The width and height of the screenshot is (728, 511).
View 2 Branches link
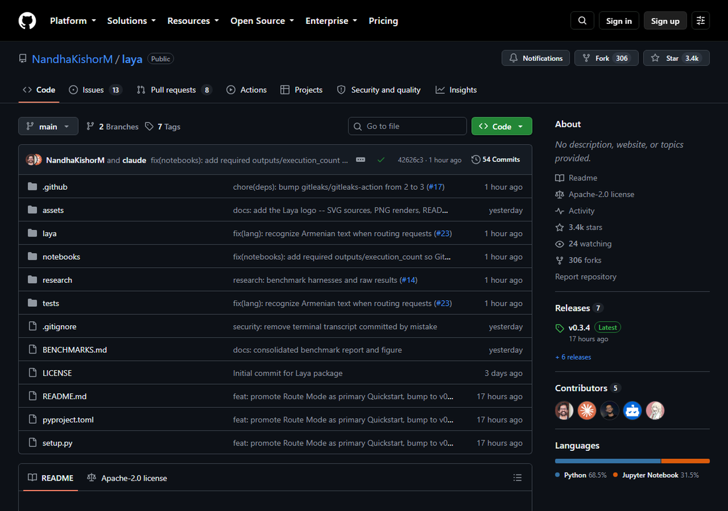113,126
